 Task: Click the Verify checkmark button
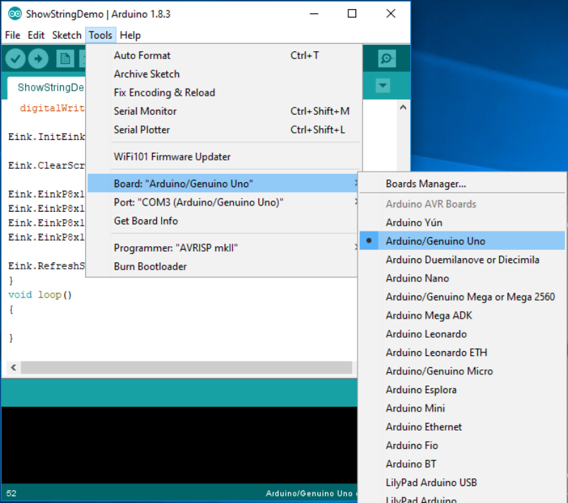[15, 58]
